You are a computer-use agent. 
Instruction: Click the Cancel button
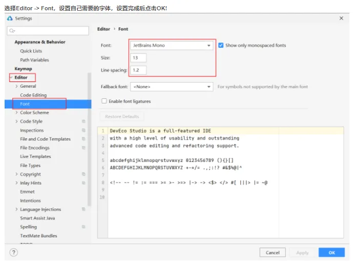(x=273, y=252)
